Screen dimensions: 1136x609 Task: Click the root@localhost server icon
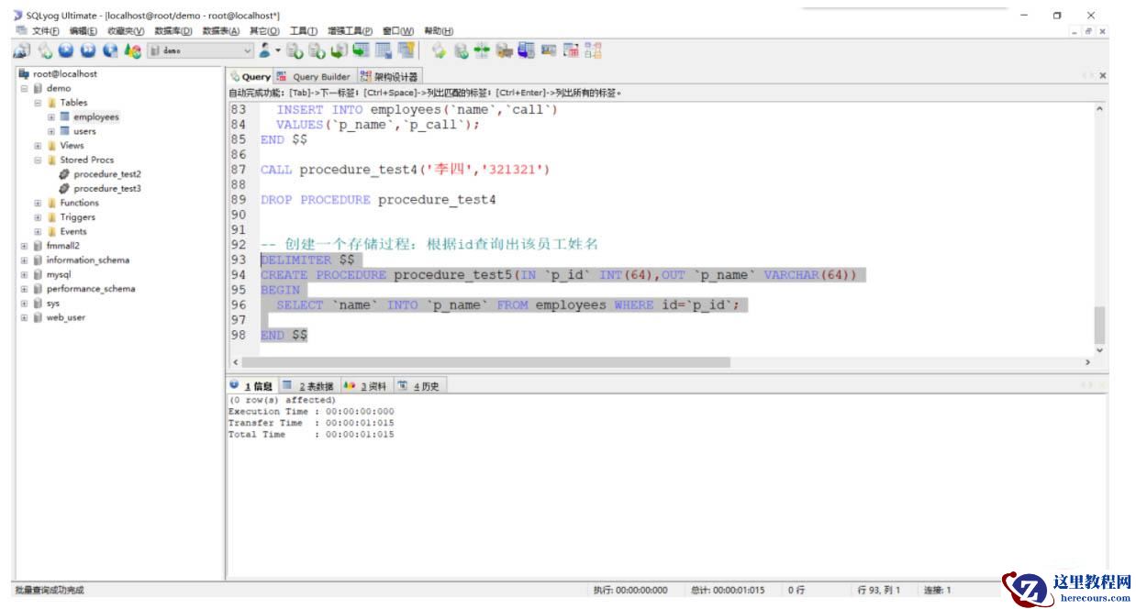coord(24,74)
